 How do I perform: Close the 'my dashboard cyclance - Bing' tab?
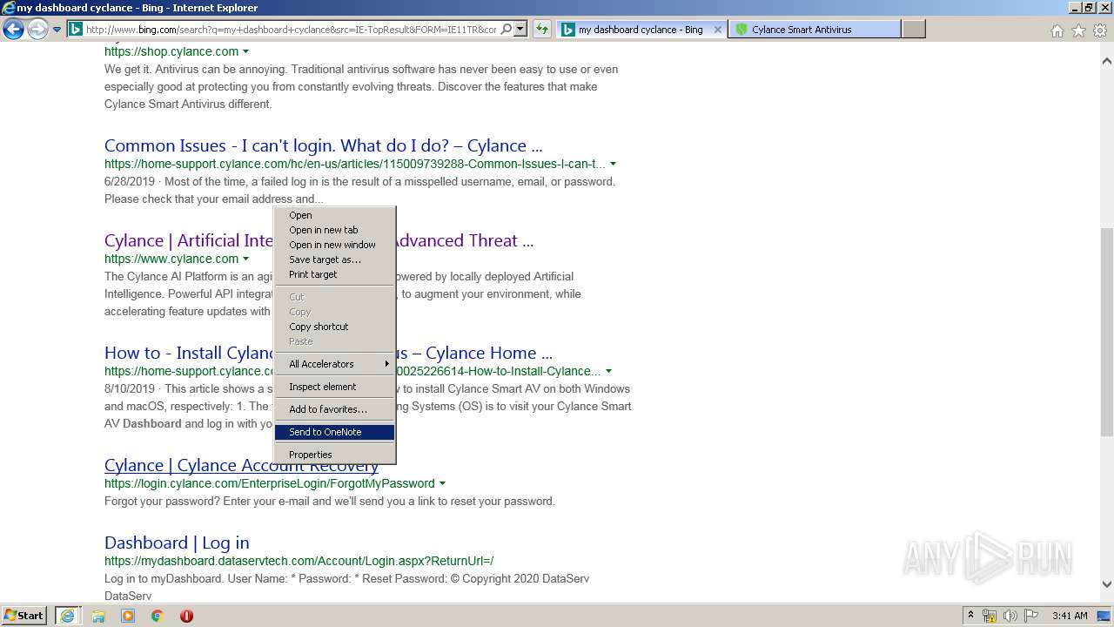[718, 30]
